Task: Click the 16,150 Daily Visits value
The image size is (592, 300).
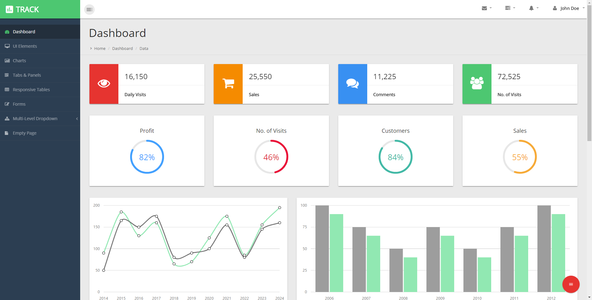Action: pyautogui.click(x=136, y=77)
